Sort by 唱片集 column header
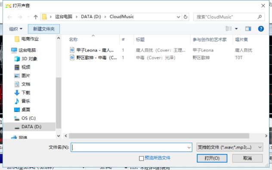Image resolution: width=272 pixels, height=170 pixels. pos(241,40)
